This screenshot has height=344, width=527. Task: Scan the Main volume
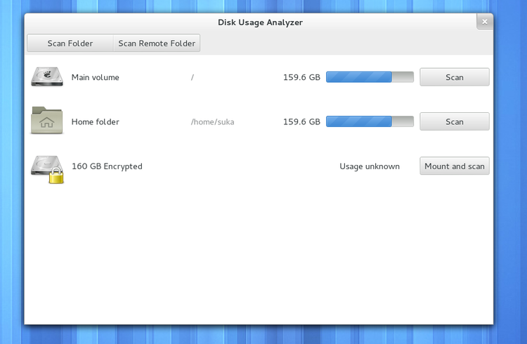pyautogui.click(x=454, y=77)
